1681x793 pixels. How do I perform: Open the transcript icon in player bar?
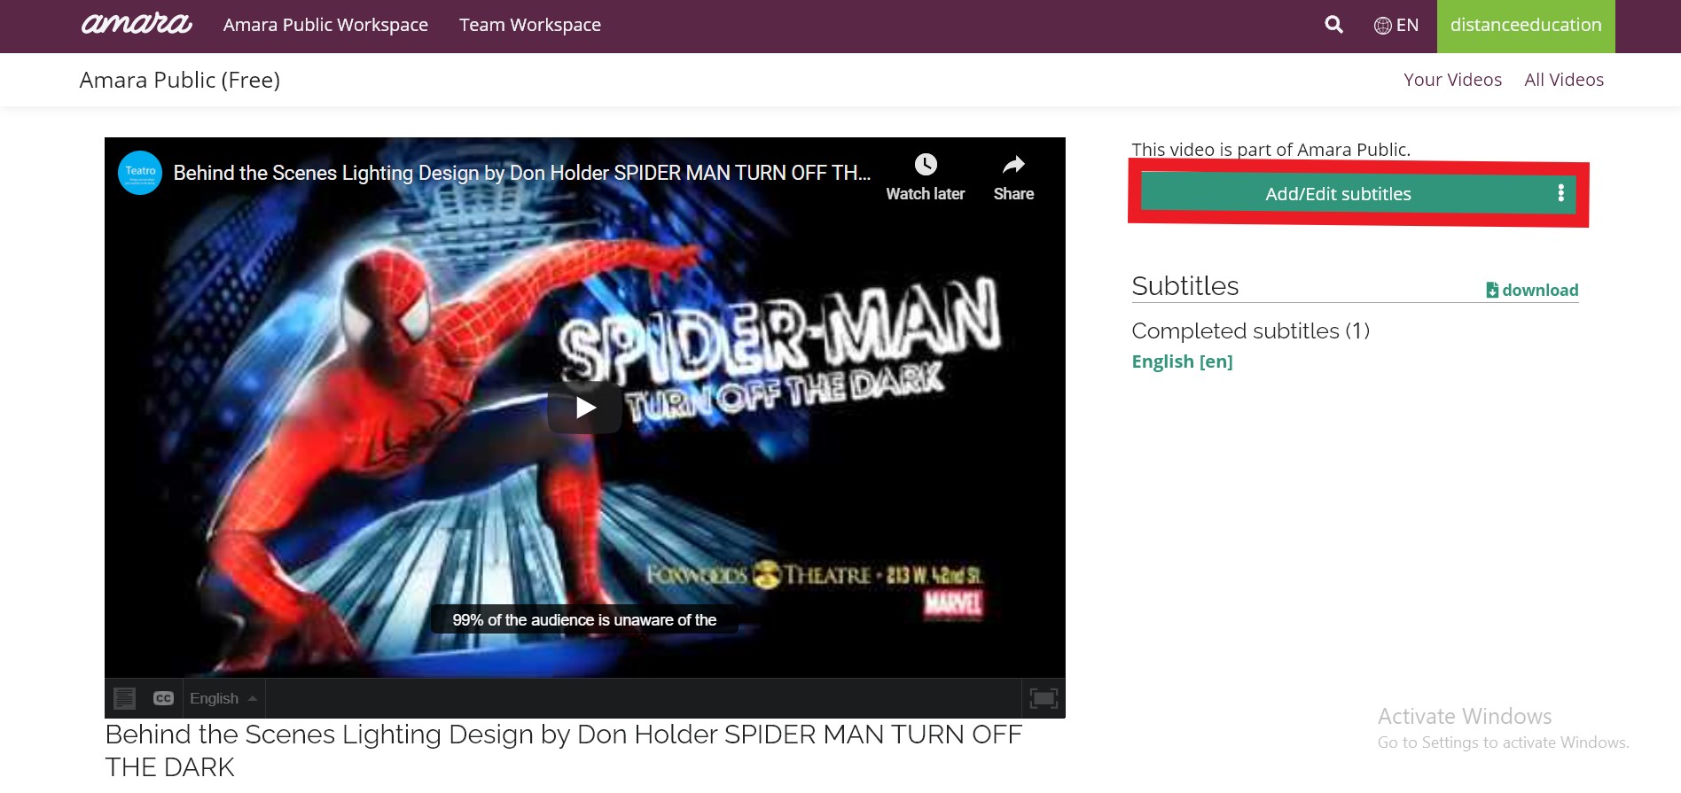click(x=125, y=698)
